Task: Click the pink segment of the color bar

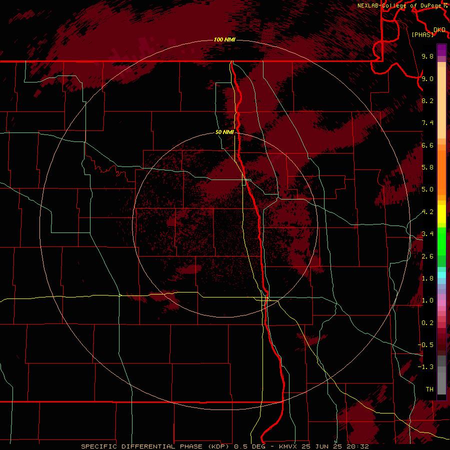Action: pos(441,303)
